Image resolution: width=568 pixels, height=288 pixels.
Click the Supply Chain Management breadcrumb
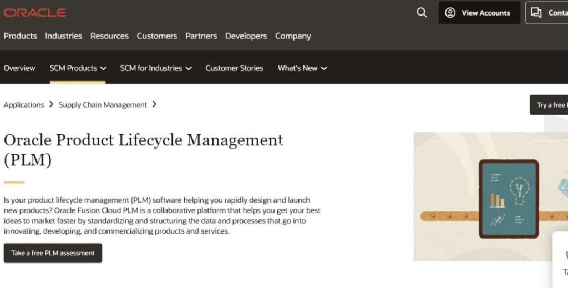(103, 105)
